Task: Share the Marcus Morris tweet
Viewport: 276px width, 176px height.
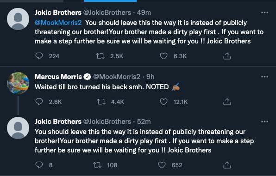Action: coord(227,102)
